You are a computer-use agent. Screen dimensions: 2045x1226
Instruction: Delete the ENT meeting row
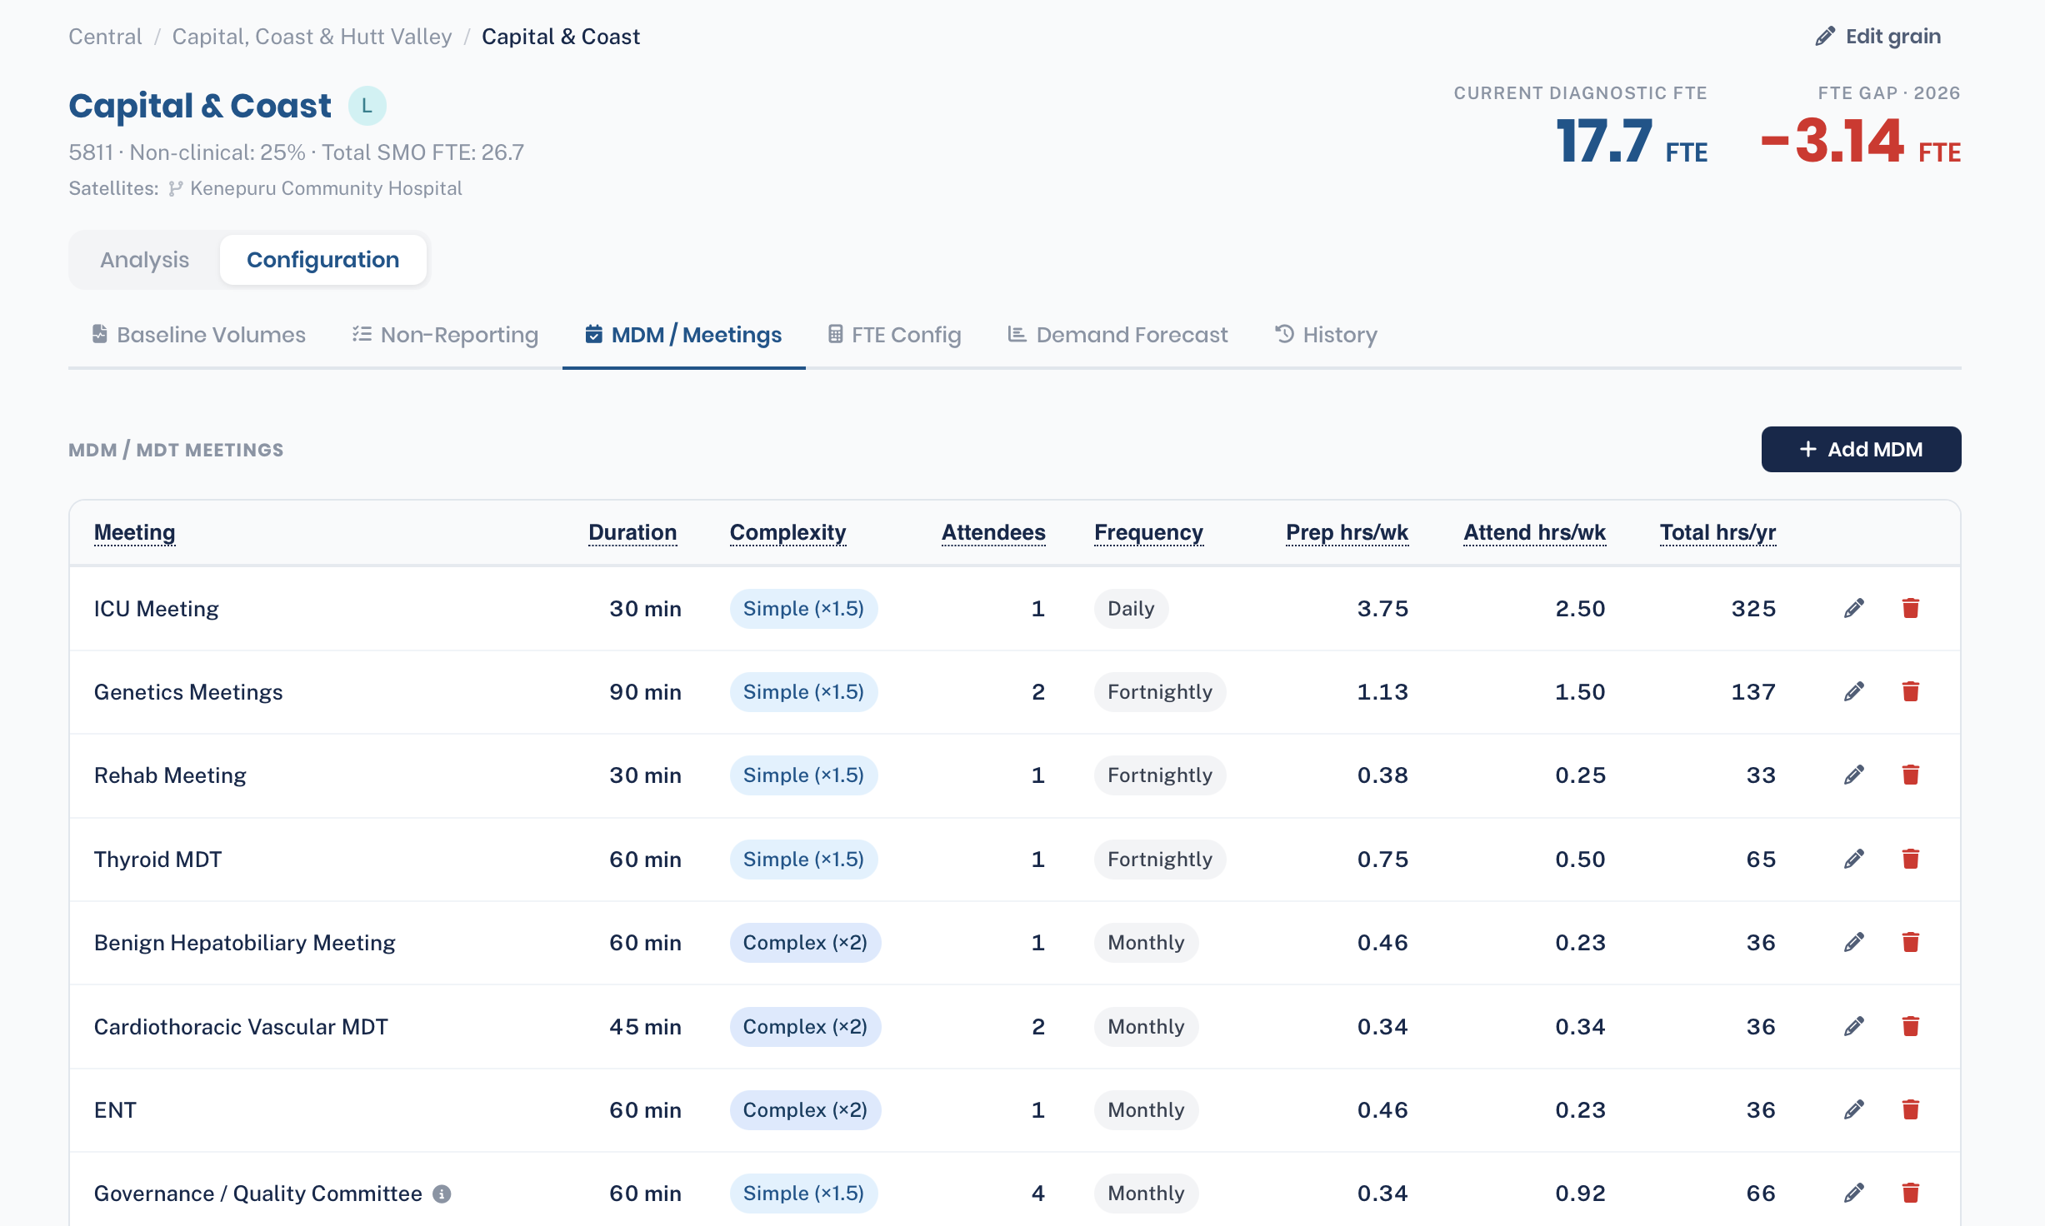pyautogui.click(x=1911, y=1110)
